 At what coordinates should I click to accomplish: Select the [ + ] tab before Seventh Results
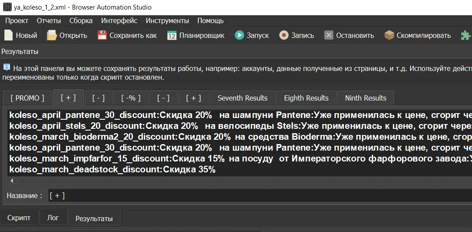point(194,98)
